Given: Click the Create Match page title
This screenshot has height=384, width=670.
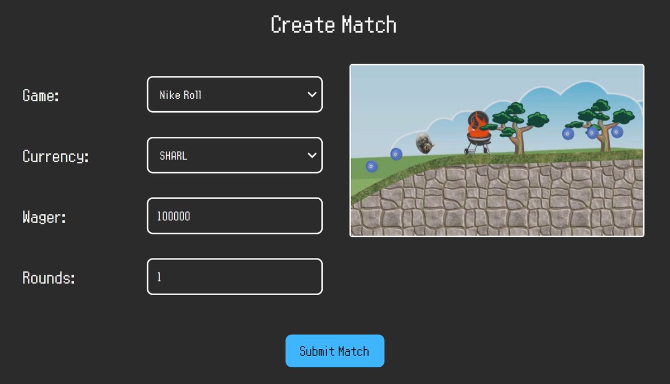Looking at the screenshot, I should tap(334, 25).
